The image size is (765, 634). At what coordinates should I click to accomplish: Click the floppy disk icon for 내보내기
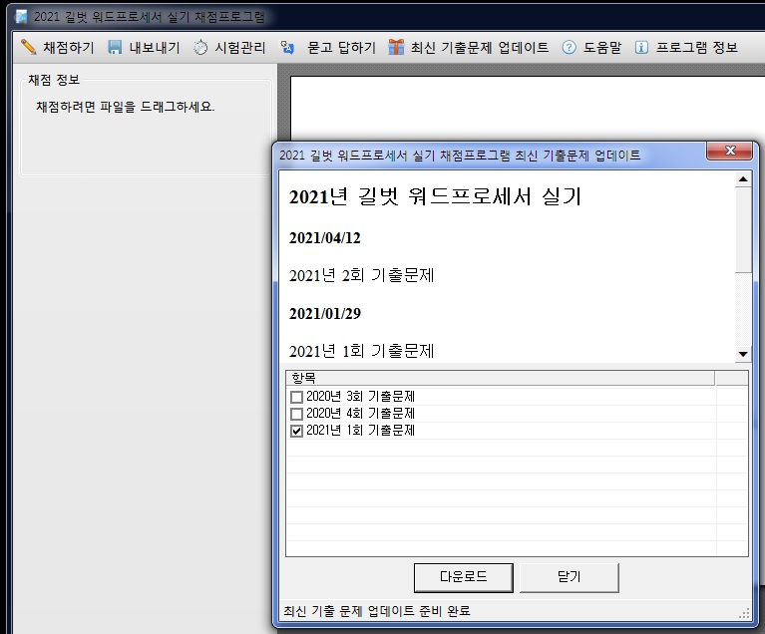click(x=115, y=47)
